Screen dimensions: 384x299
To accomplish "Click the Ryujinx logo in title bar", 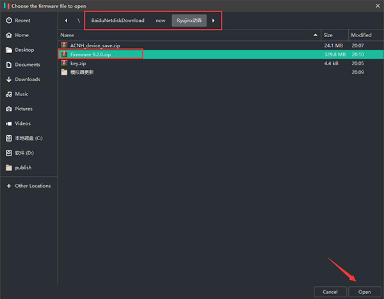I will point(6,6).
